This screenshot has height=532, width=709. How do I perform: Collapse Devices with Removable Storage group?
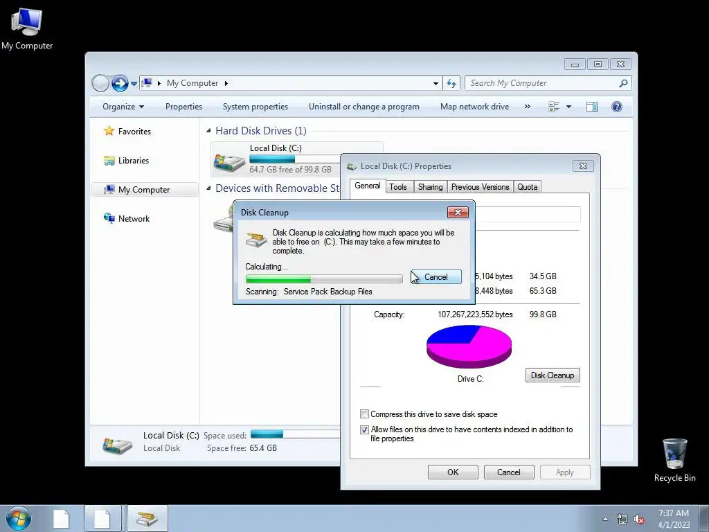[x=208, y=188]
